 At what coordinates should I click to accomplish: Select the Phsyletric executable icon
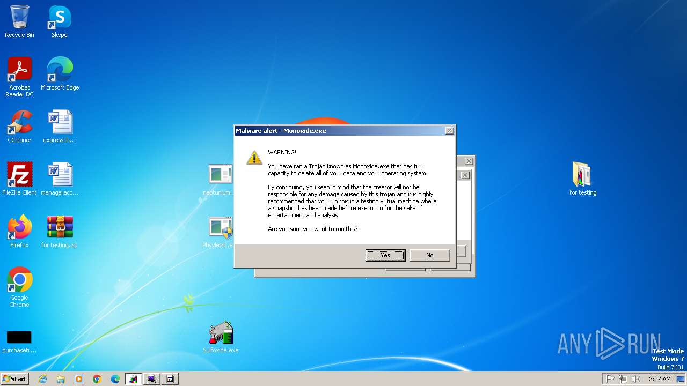coord(220,231)
